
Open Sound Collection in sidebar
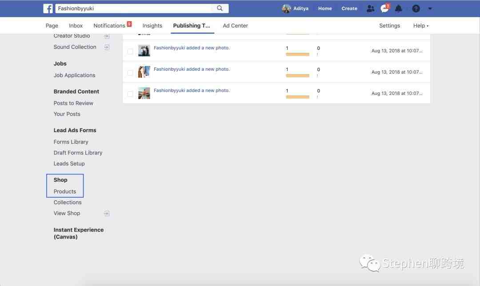click(x=75, y=47)
